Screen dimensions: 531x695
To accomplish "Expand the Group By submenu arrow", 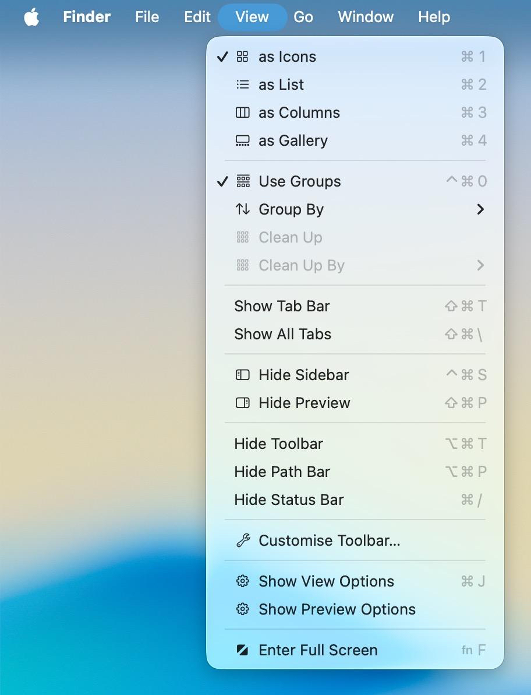I will pyautogui.click(x=480, y=209).
